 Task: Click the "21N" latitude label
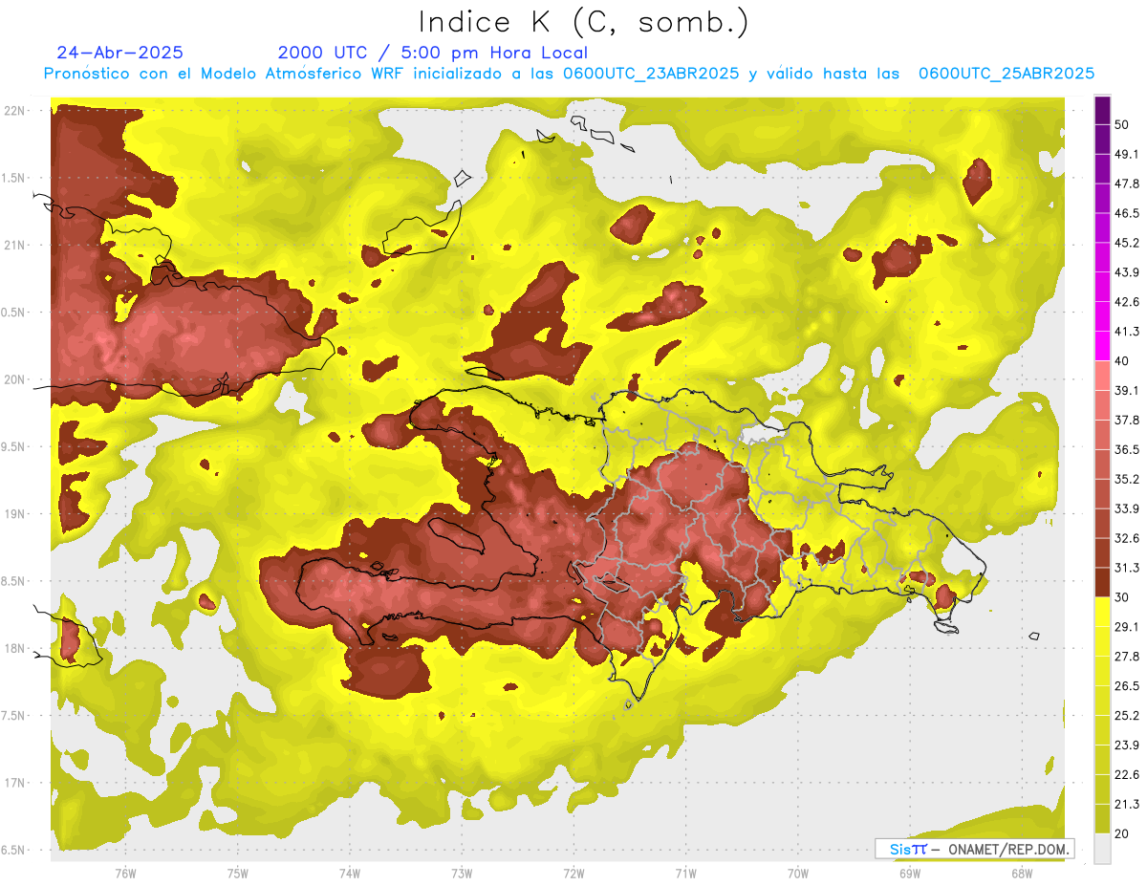(16, 246)
